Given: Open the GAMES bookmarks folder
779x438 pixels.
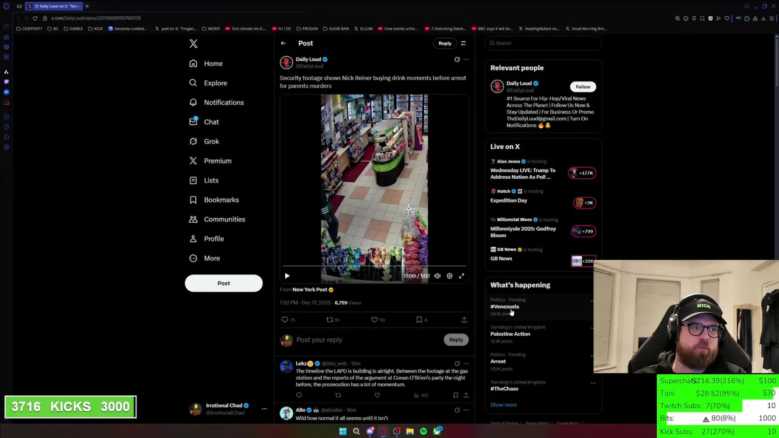Looking at the screenshot, I should [73, 29].
